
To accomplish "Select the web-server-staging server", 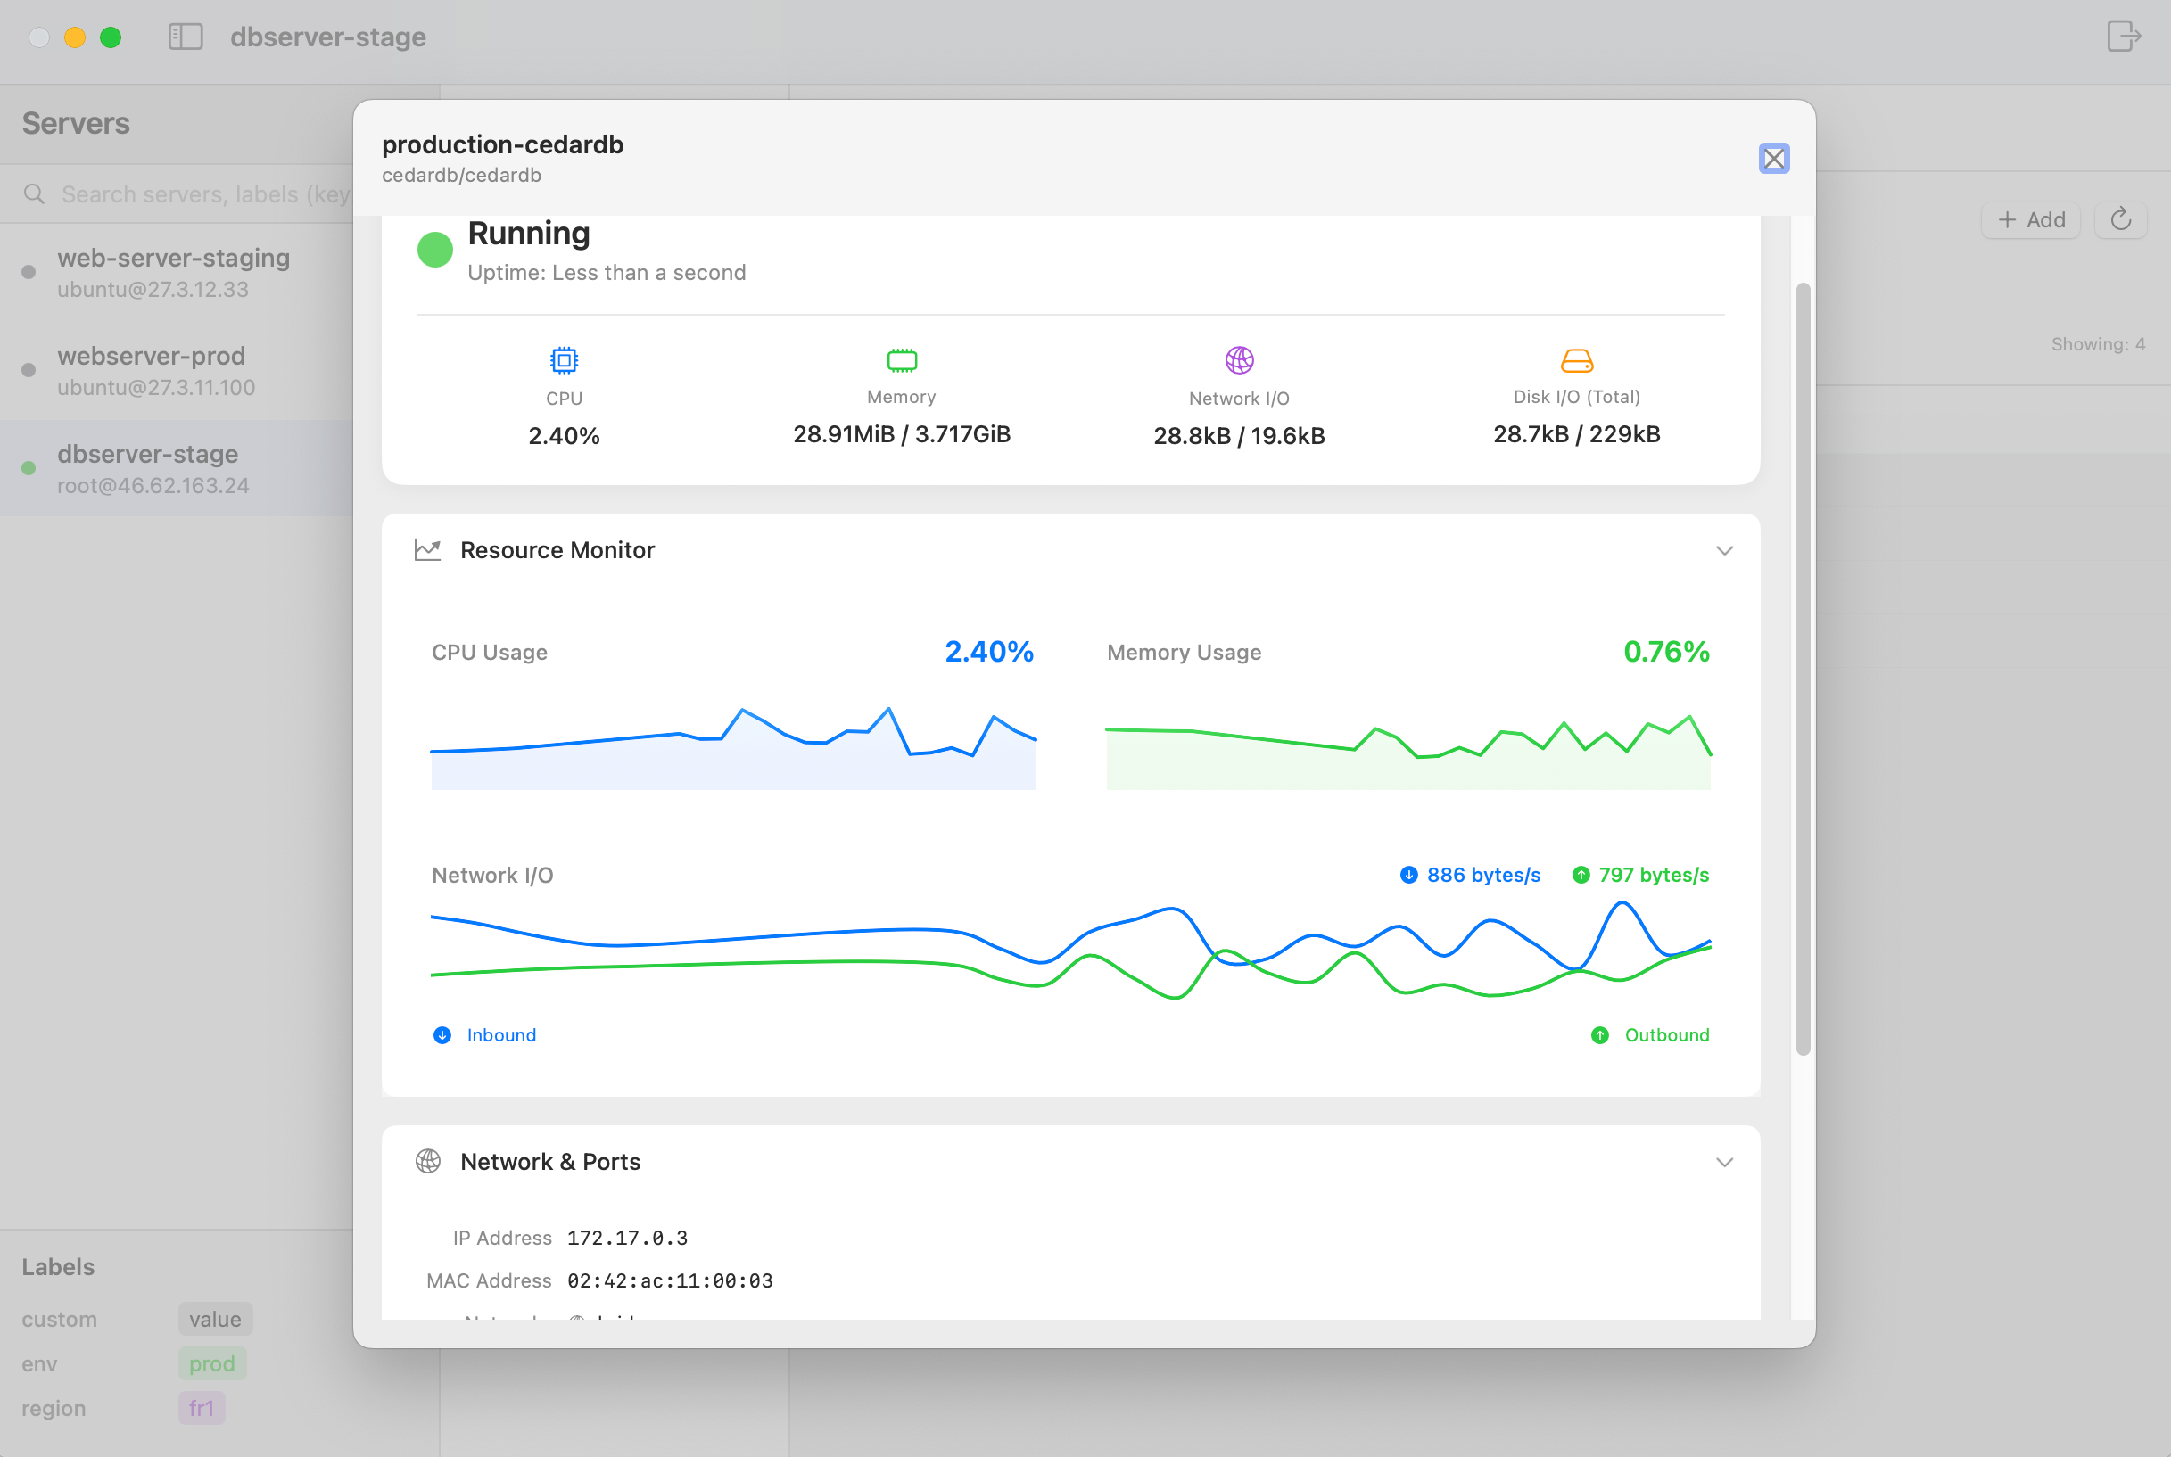I will click(177, 272).
